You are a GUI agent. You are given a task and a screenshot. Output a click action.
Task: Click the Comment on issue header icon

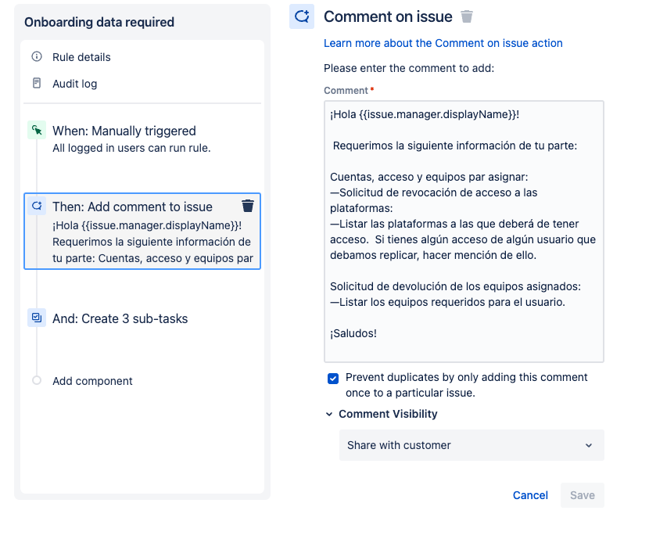[x=301, y=16]
